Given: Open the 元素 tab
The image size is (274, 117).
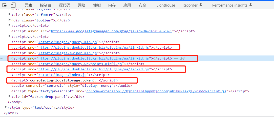Looking at the screenshot, I should click(x=29, y=5).
